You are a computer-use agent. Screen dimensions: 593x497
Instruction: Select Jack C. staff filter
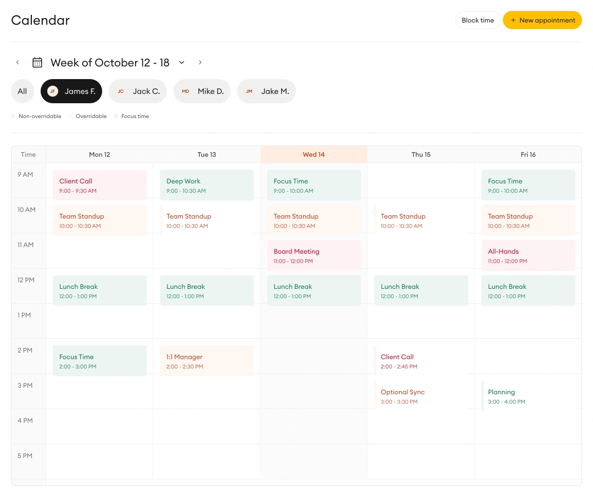[x=138, y=91]
